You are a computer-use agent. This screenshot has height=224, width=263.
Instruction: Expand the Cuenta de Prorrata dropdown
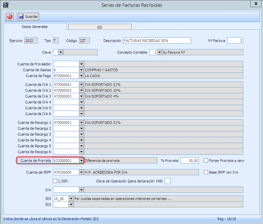[x=81, y=161]
